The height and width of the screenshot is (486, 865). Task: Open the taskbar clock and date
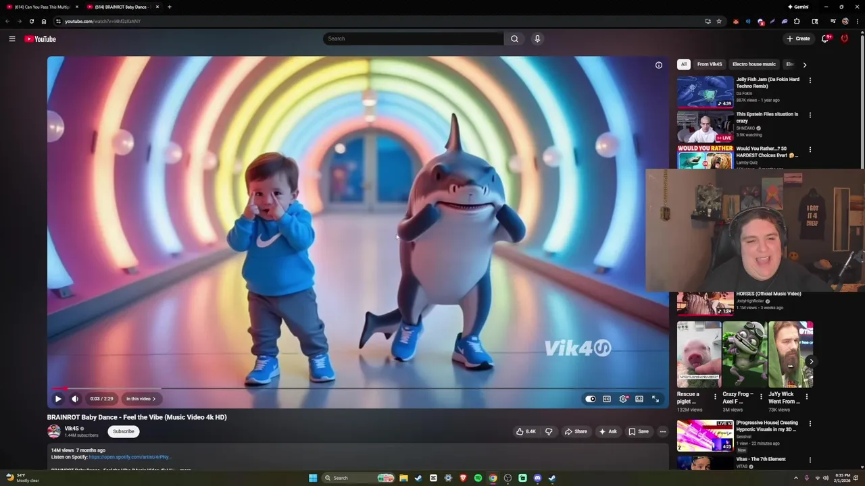point(843,478)
